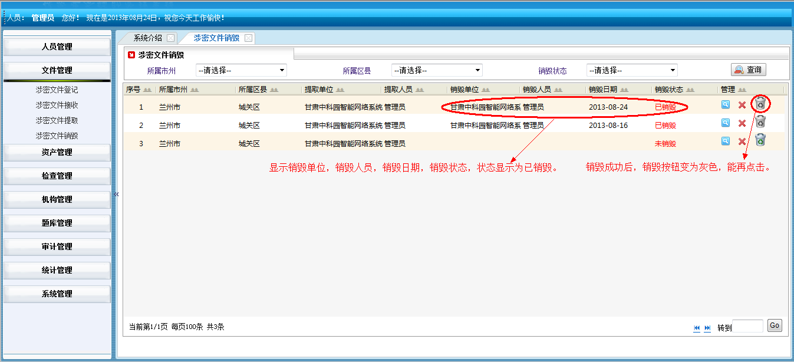Click the 2013-08-24 date cell

point(608,107)
